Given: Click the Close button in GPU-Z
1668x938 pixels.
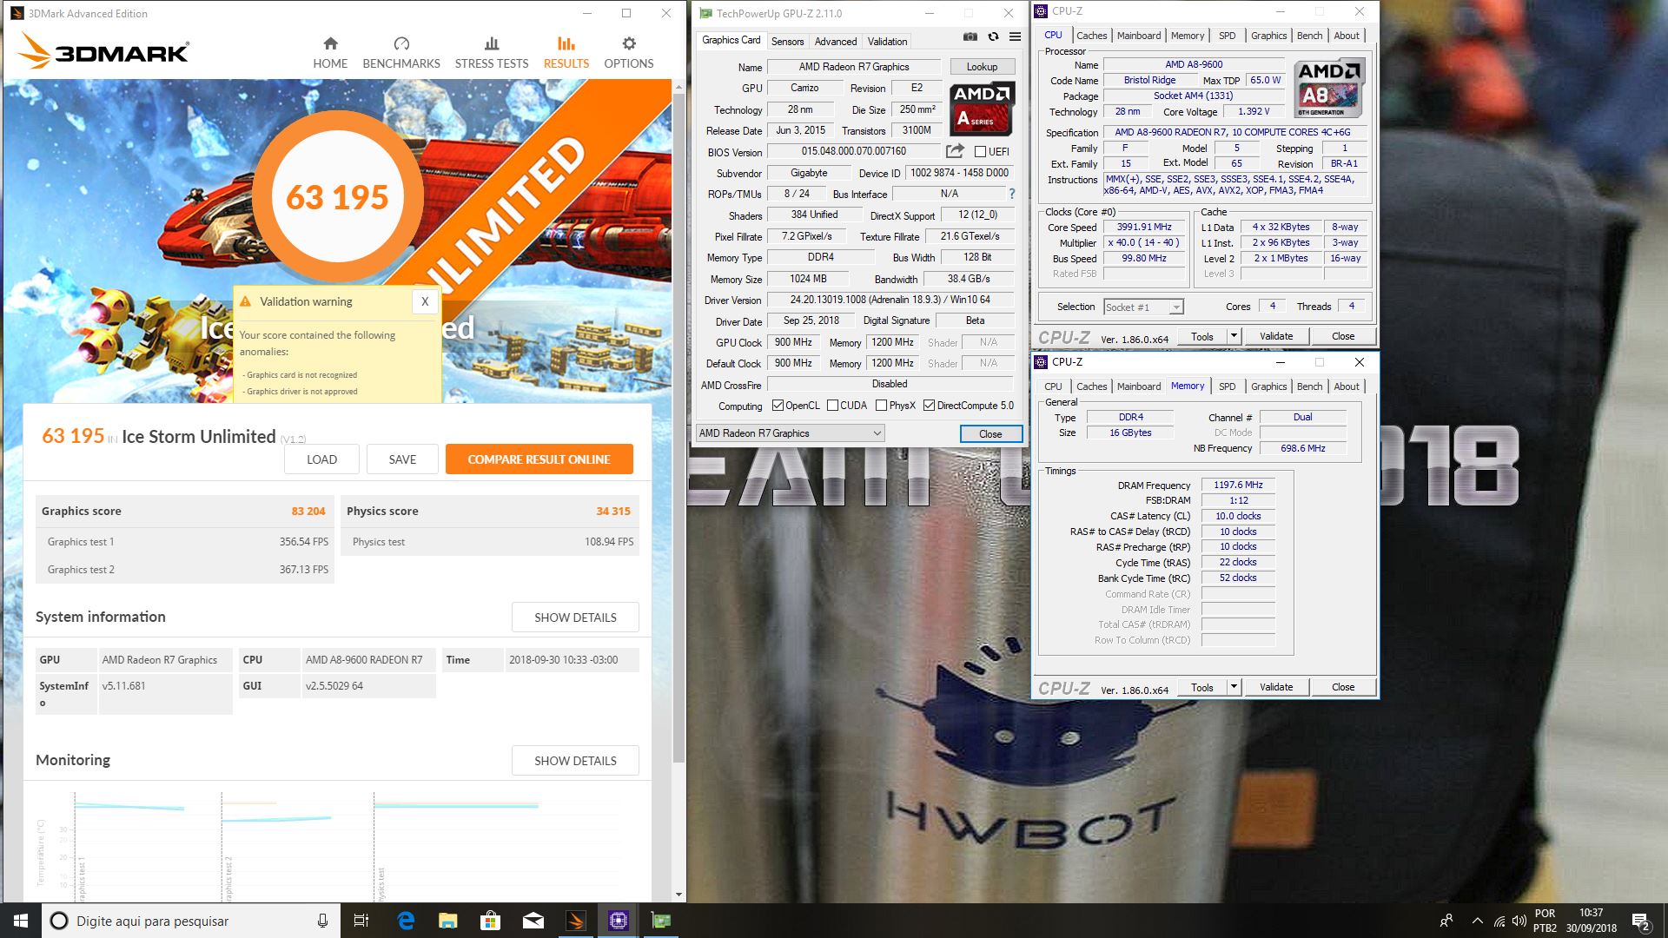Looking at the screenshot, I should pos(990,433).
